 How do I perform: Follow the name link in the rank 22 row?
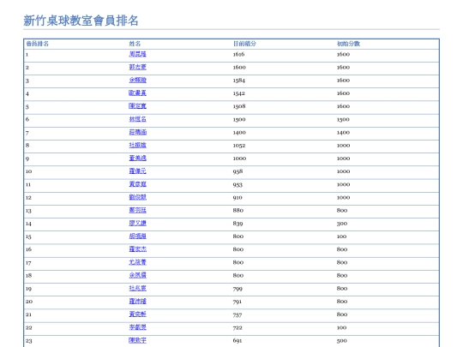[137, 327]
